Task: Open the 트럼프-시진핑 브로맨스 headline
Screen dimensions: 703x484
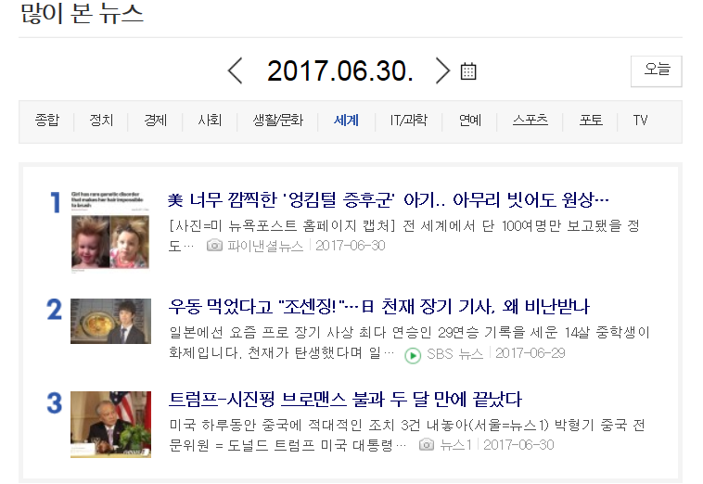Action: coord(345,400)
